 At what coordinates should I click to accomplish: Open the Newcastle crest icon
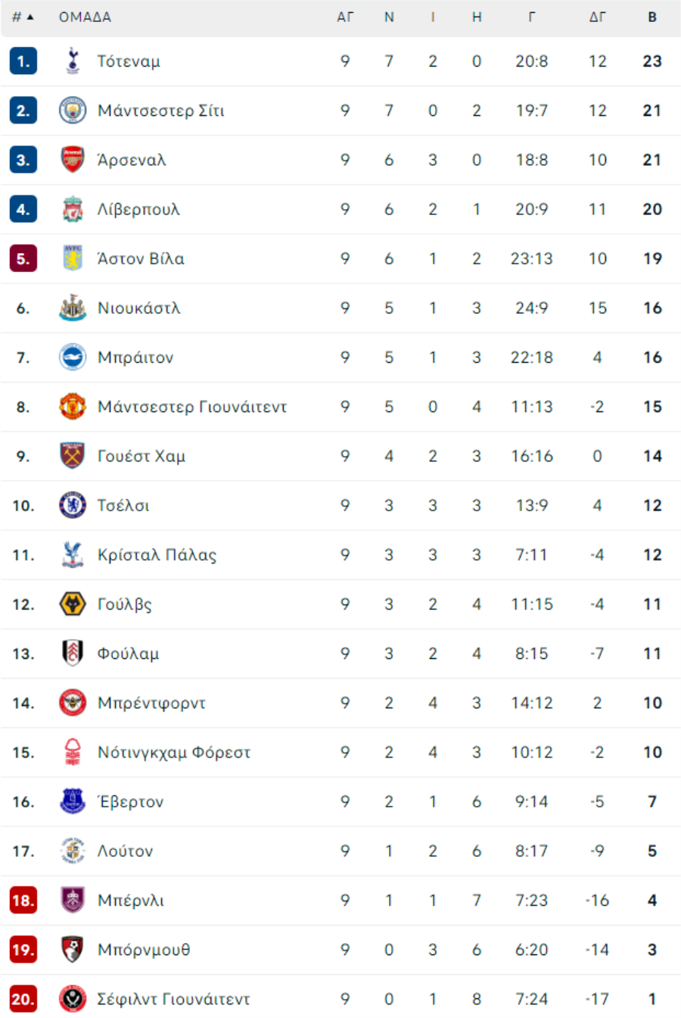[73, 308]
